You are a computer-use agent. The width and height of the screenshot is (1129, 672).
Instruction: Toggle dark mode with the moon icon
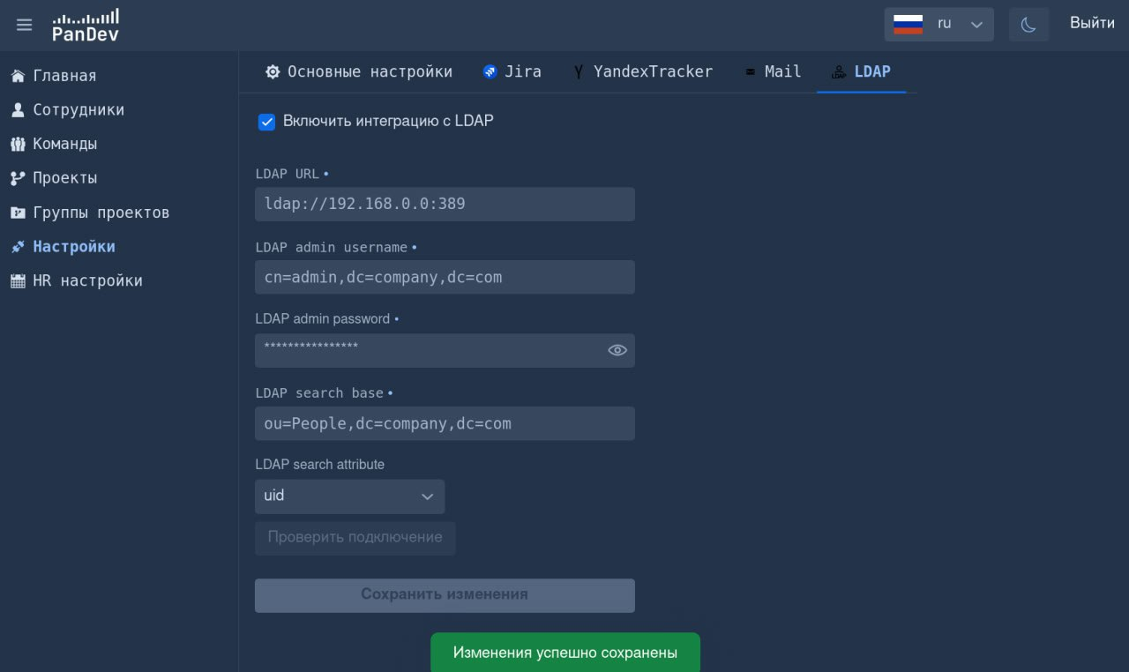pos(1028,25)
